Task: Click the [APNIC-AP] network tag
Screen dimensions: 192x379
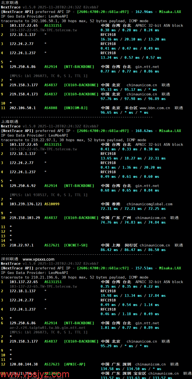Action: [x=75, y=364]
